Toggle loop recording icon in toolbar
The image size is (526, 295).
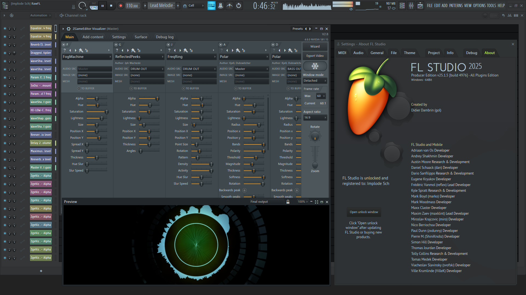(239, 5)
